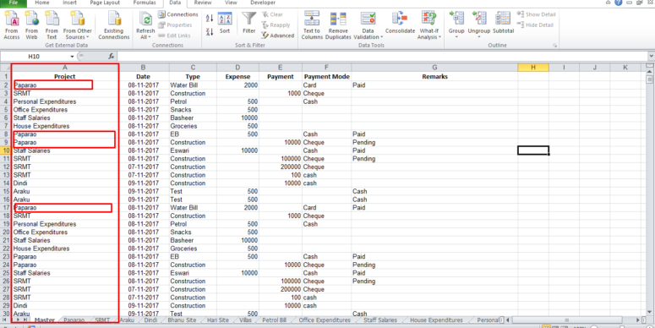Expand the Name Box dropdown
This screenshot has height=328, width=655.
point(72,56)
